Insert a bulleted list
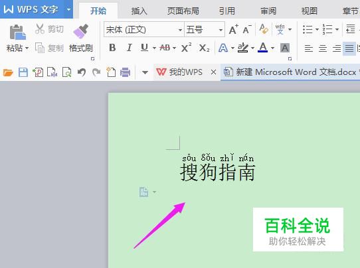Screen dimensions: 360x268 tap(308, 29)
